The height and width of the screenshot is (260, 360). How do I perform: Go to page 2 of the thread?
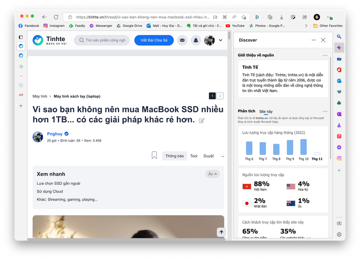(220, 96)
